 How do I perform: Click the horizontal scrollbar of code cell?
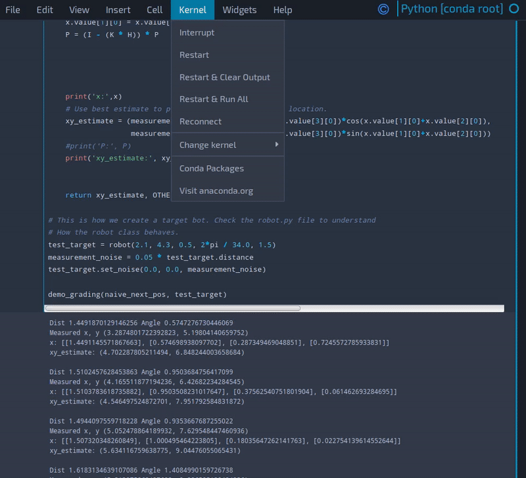point(173,308)
